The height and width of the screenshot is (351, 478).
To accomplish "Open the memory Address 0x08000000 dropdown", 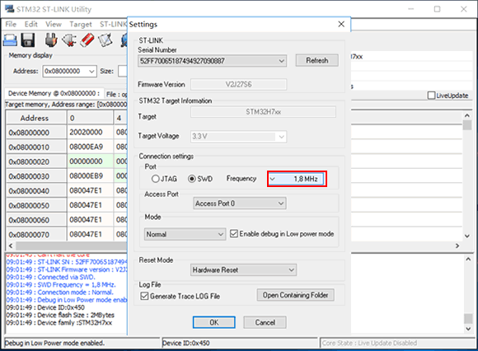I will click(70, 72).
